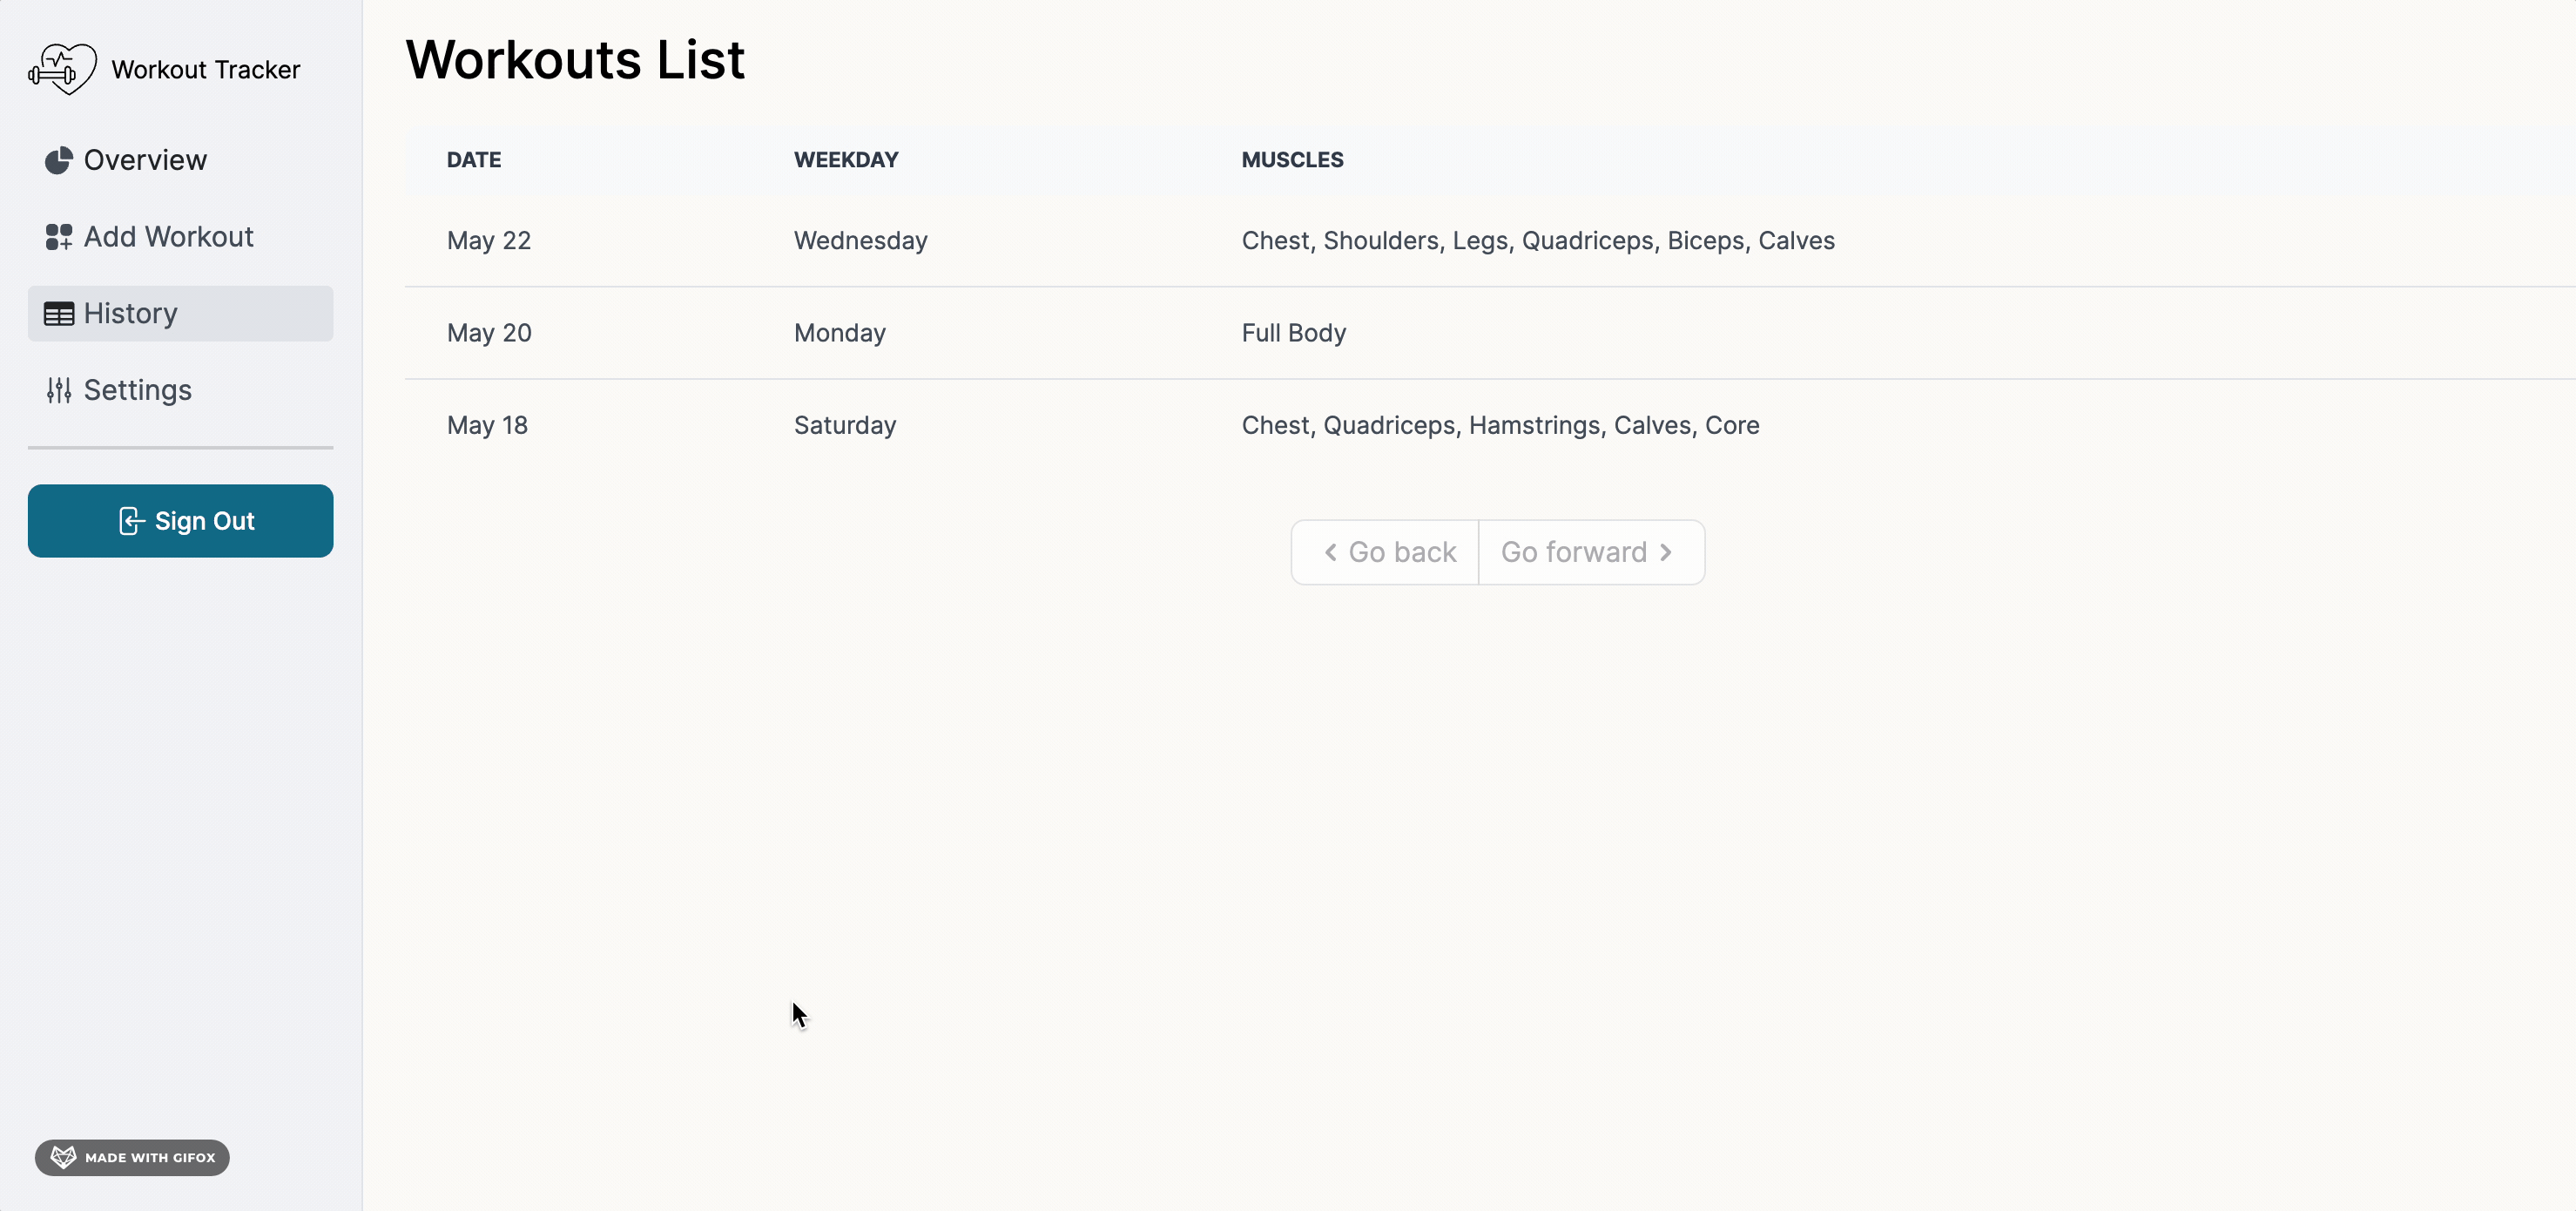Viewport: 2576px width, 1211px height.
Task: Click the Sign Out door-arrow icon
Action: pyautogui.click(x=131, y=522)
